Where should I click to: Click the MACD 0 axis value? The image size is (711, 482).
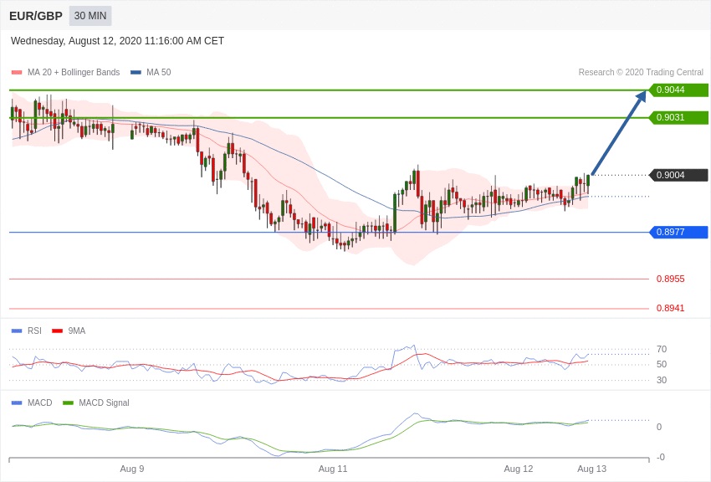tap(659, 427)
